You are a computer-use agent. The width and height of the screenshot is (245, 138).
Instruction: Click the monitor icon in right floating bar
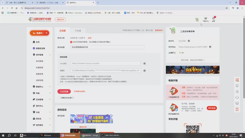[x=237, y=103]
